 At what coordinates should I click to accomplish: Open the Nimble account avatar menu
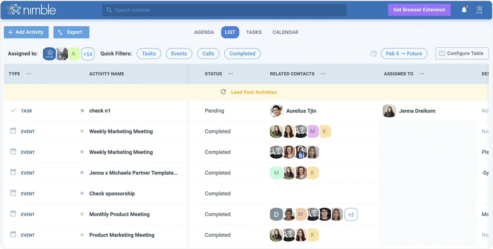coord(479,10)
